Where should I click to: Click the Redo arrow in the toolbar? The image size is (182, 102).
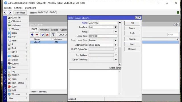click(10, 12)
